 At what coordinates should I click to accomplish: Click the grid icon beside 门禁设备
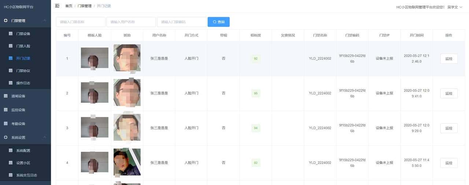click(11, 34)
